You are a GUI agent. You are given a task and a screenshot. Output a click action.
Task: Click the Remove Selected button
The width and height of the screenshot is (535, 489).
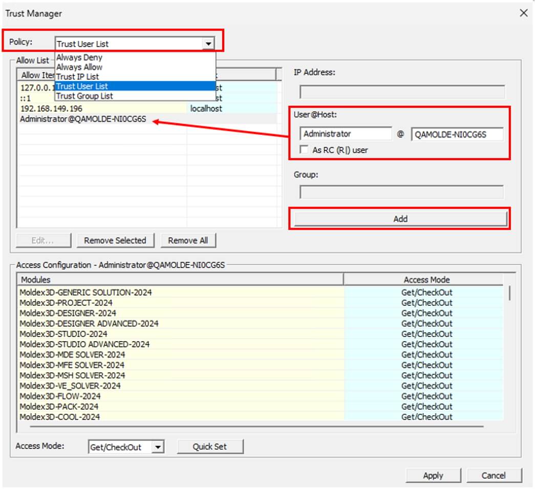coord(115,240)
